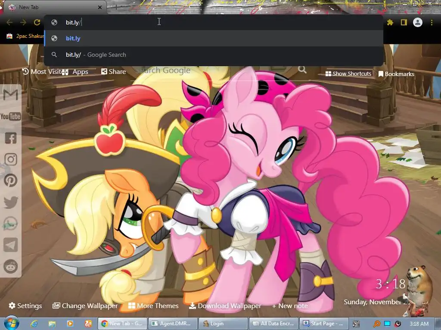Image resolution: width=441 pixels, height=330 pixels.
Task: Click Download Wallpaper
Action: (x=225, y=306)
